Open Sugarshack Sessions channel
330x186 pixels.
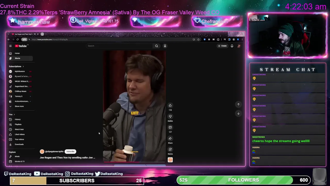click(x=21, y=86)
